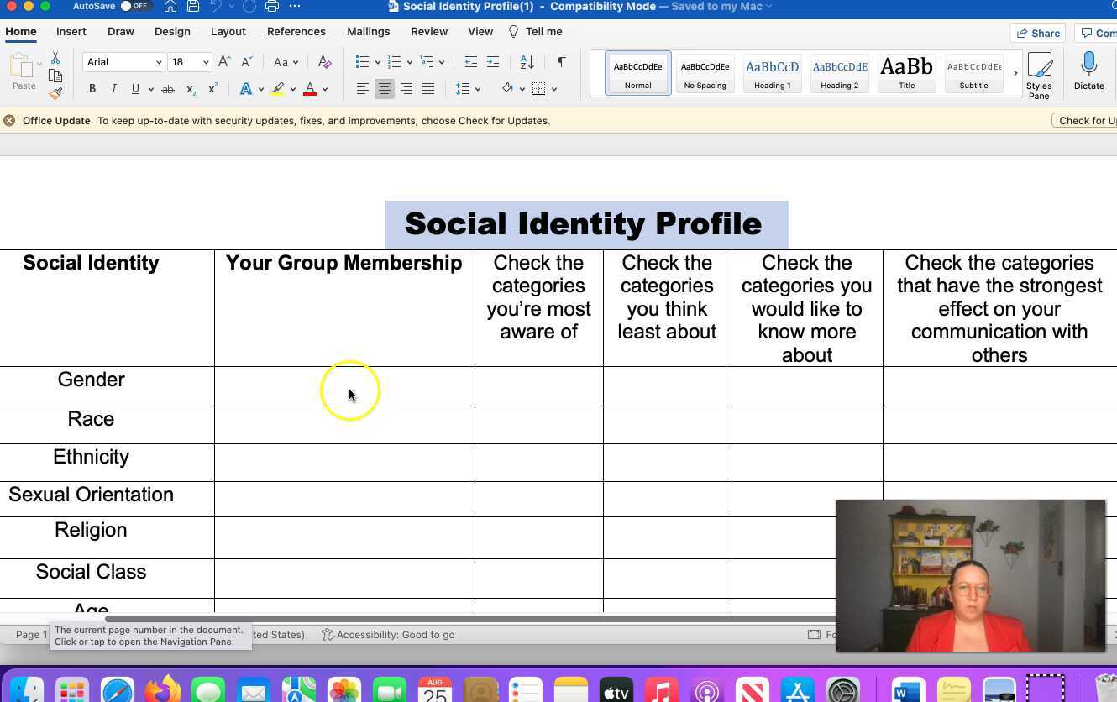Toggle bold formatting
Viewport: 1117px width, 702px height.
point(92,88)
